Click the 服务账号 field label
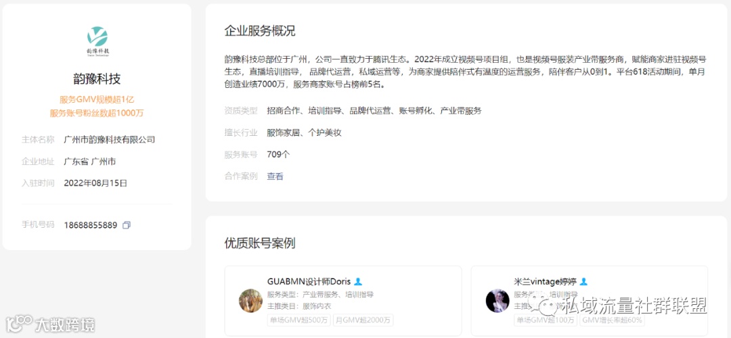 tap(241, 155)
